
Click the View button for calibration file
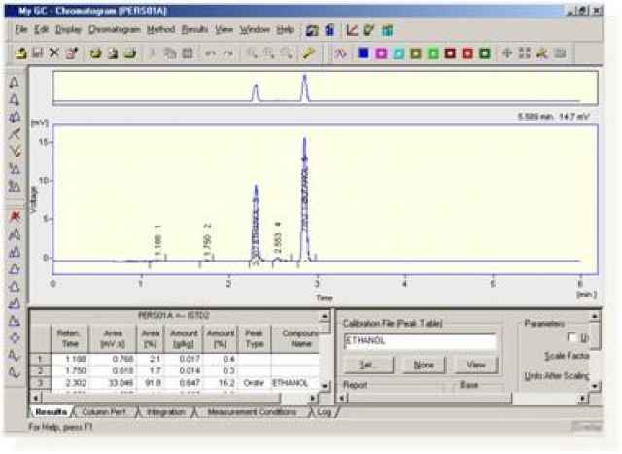[x=475, y=365]
